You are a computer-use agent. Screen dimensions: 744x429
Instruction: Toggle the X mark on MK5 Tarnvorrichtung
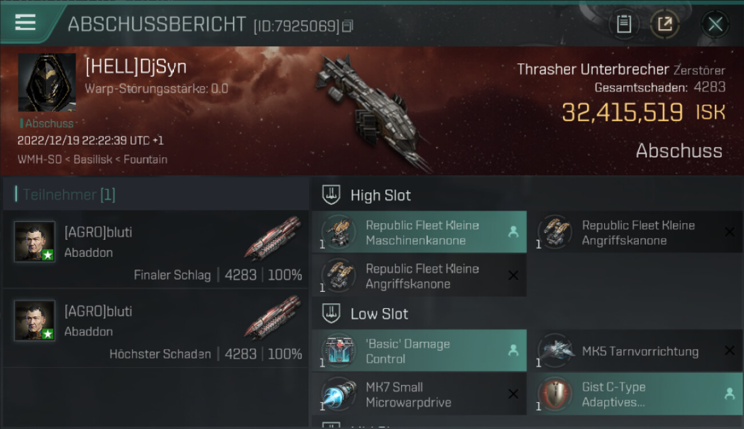pos(730,351)
